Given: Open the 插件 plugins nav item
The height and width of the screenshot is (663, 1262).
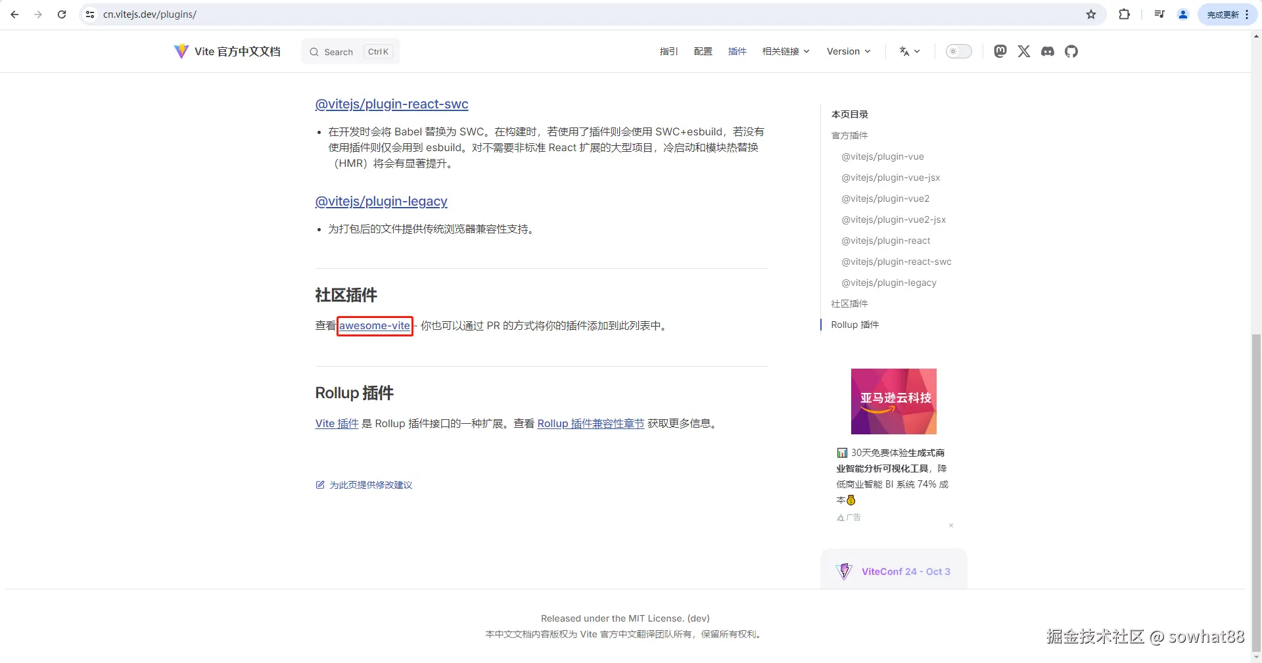Looking at the screenshot, I should (737, 51).
